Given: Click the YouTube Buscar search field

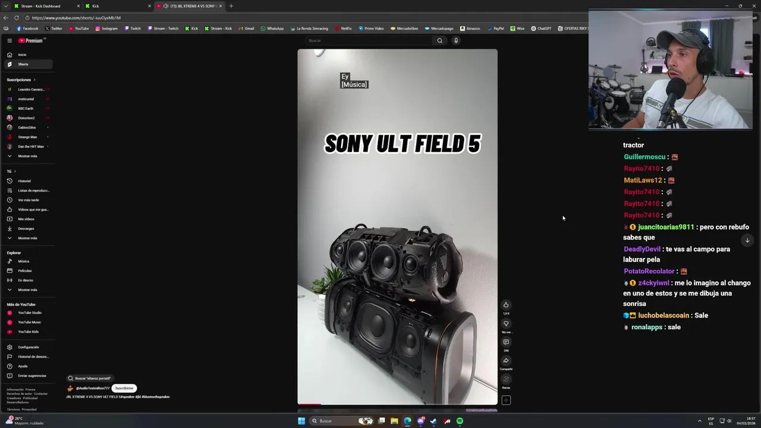Looking at the screenshot, I should point(369,40).
